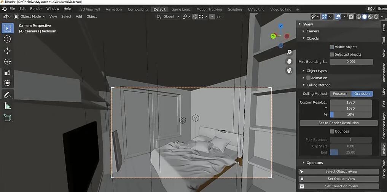Click the Blender logo menu icon

[x=5, y=9]
